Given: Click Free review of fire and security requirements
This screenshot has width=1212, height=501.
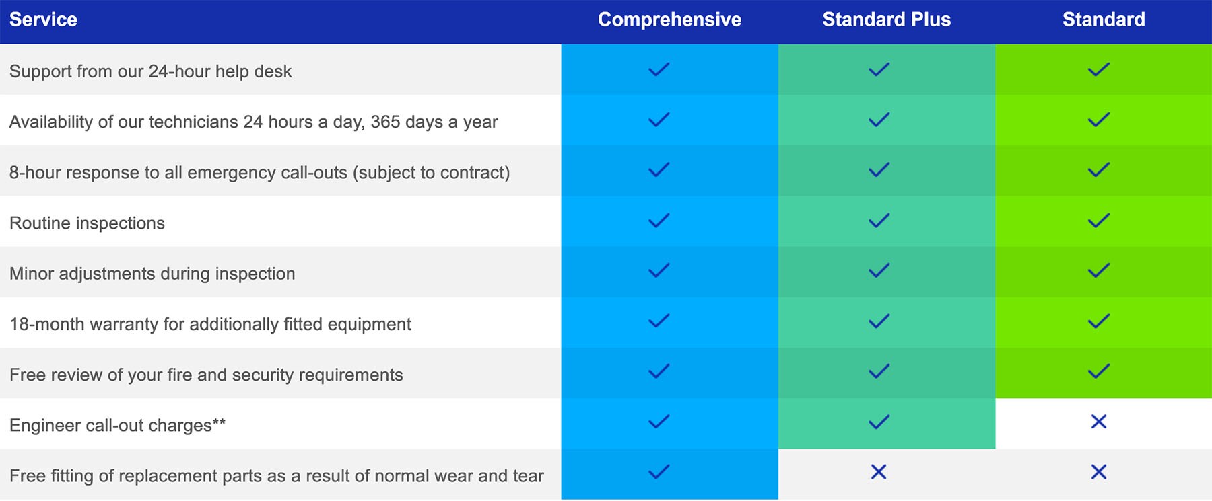Looking at the screenshot, I should [206, 375].
